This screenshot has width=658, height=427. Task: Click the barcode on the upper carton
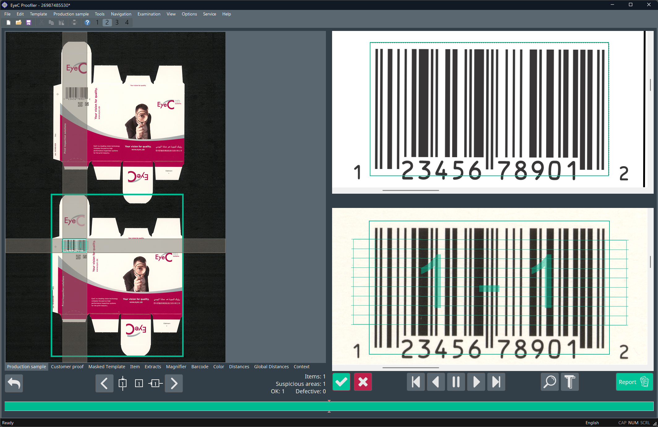click(x=76, y=93)
